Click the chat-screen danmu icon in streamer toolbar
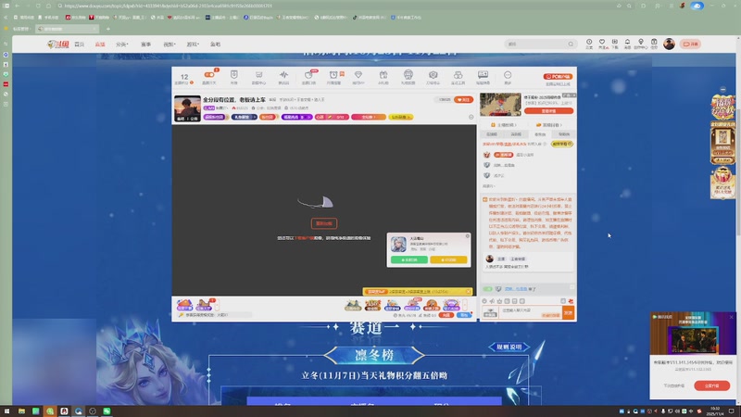The width and height of the screenshot is (741, 417). (x=483, y=75)
